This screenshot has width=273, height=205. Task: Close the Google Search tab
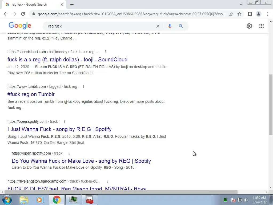pos(62,5)
